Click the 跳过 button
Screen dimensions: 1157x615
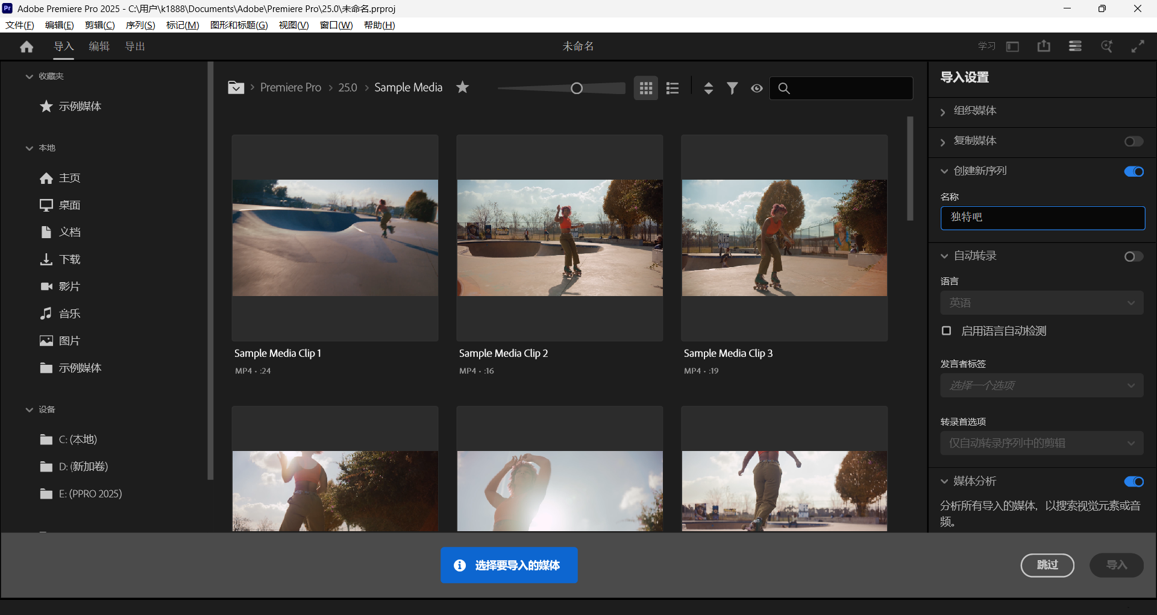pos(1047,565)
